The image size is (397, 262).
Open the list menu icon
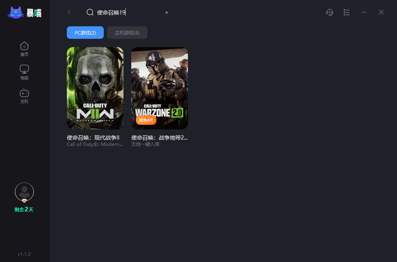(347, 12)
